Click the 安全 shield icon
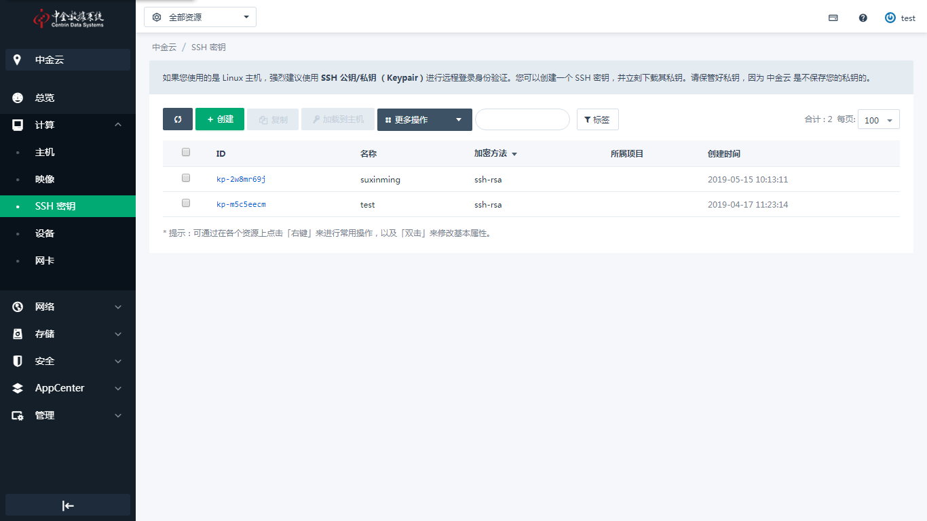 (x=18, y=361)
